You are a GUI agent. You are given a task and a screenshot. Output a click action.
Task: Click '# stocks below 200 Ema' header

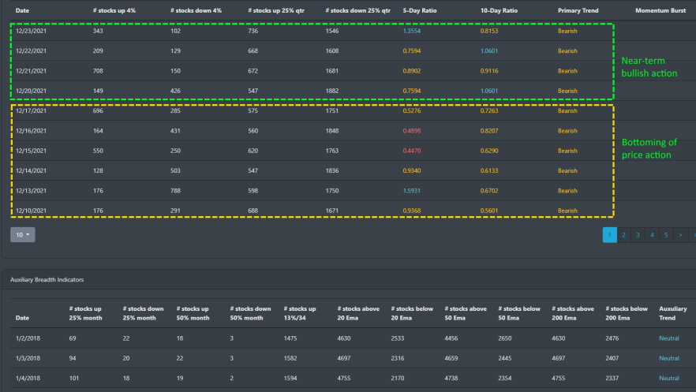pyautogui.click(x=627, y=313)
